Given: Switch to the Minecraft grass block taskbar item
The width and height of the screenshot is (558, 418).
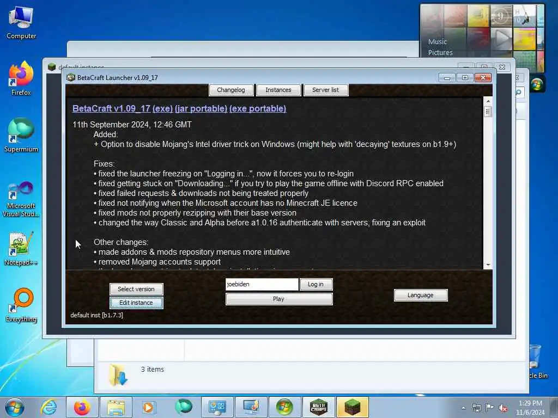Looking at the screenshot, I should coord(353,407).
